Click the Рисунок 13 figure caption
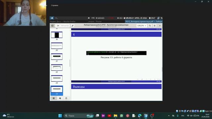Screen dimensions: 212x119 click(116, 58)
